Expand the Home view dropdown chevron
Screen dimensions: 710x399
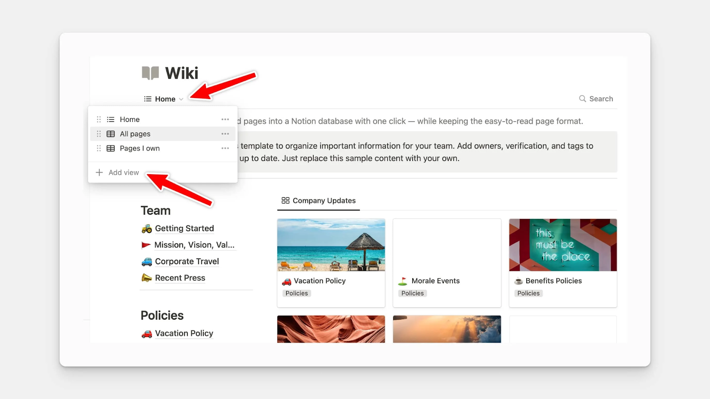[181, 99]
